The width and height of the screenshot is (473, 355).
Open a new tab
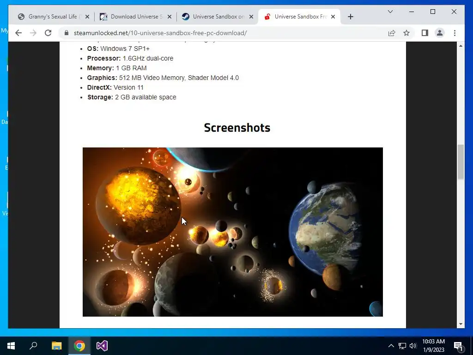click(x=350, y=17)
